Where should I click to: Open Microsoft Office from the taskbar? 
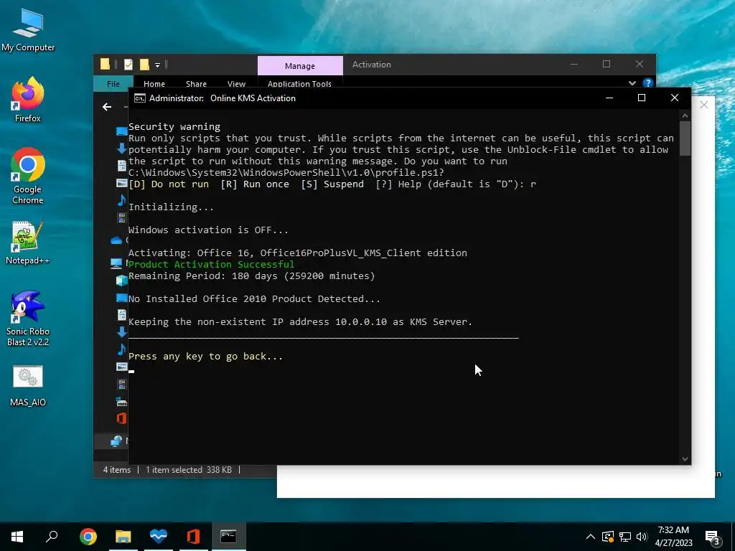click(x=194, y=537)
